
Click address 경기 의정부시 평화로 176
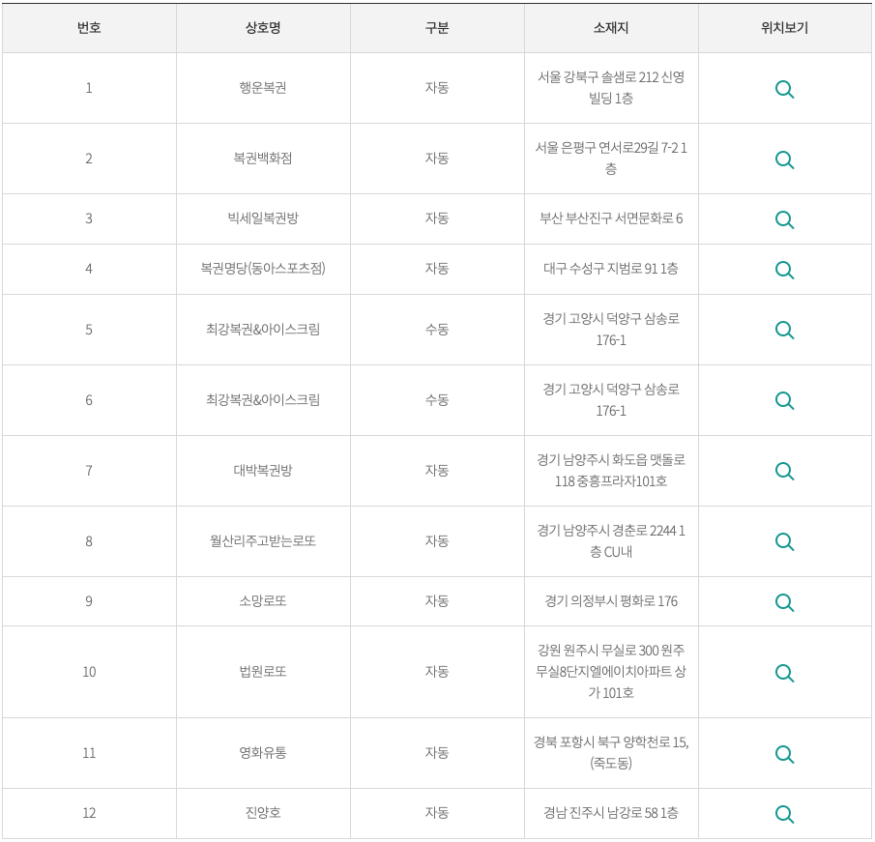coord(611,601)
